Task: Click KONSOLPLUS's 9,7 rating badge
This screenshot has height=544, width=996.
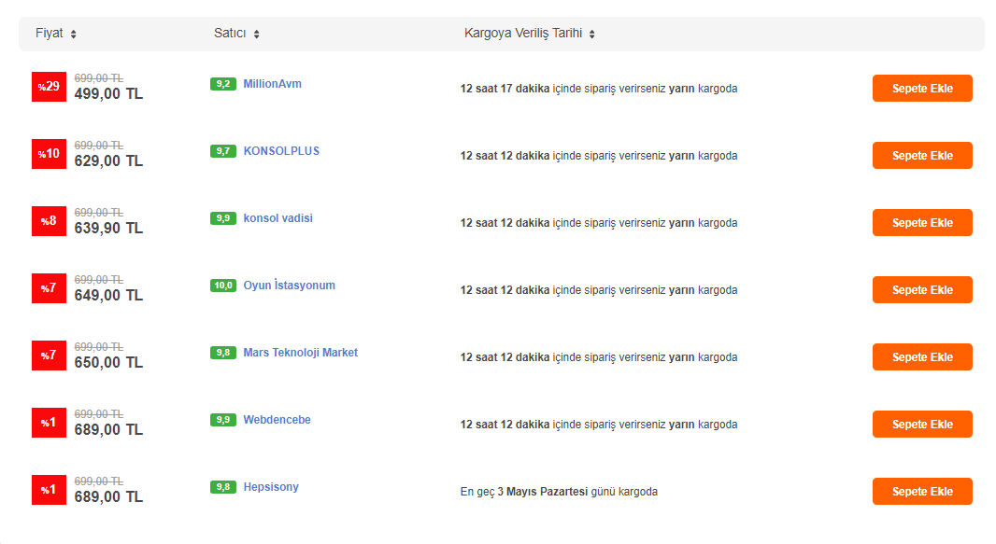Action: pos(223,151)
